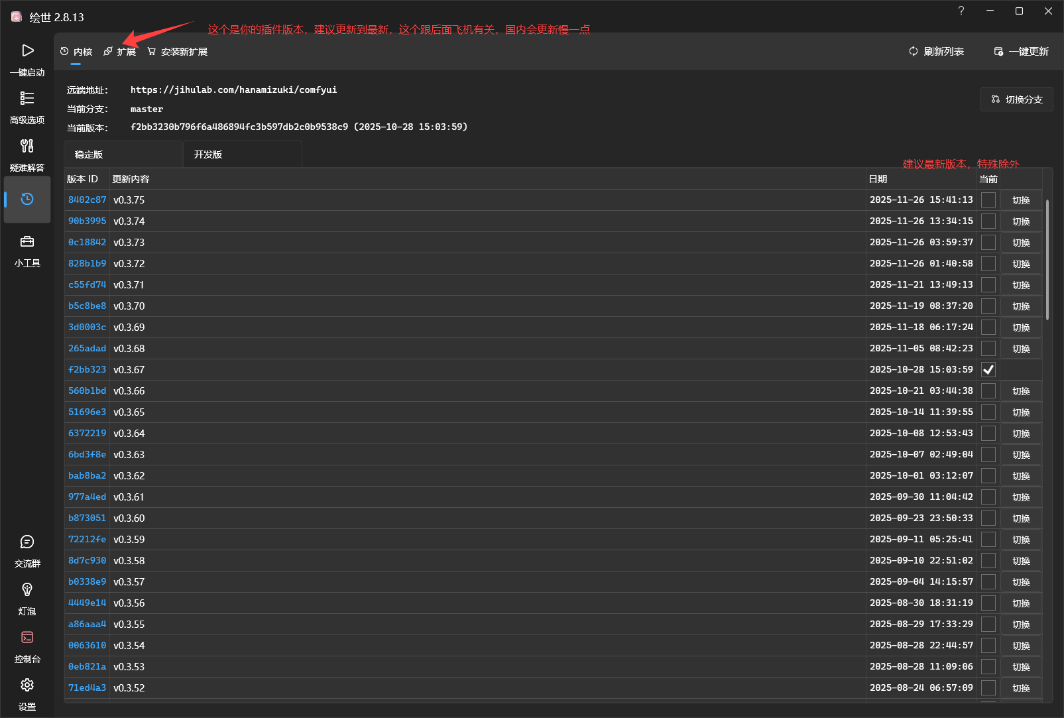Open 设置 gear icon in sidebar
This screenshot has height=718, width=1064.
point(27,686)
